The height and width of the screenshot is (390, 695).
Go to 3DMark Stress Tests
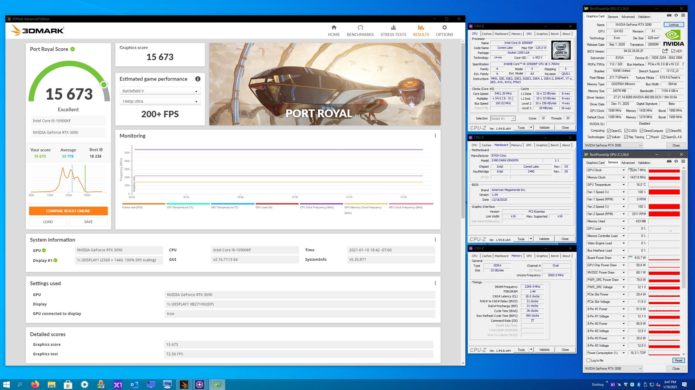pos(393,31)
